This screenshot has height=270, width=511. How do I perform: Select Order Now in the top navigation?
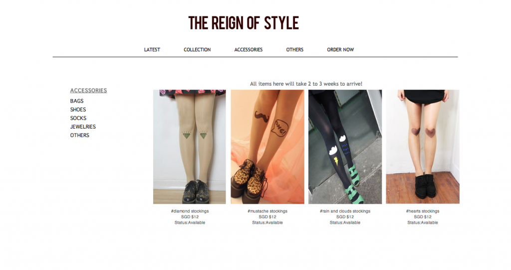(340, 50)
